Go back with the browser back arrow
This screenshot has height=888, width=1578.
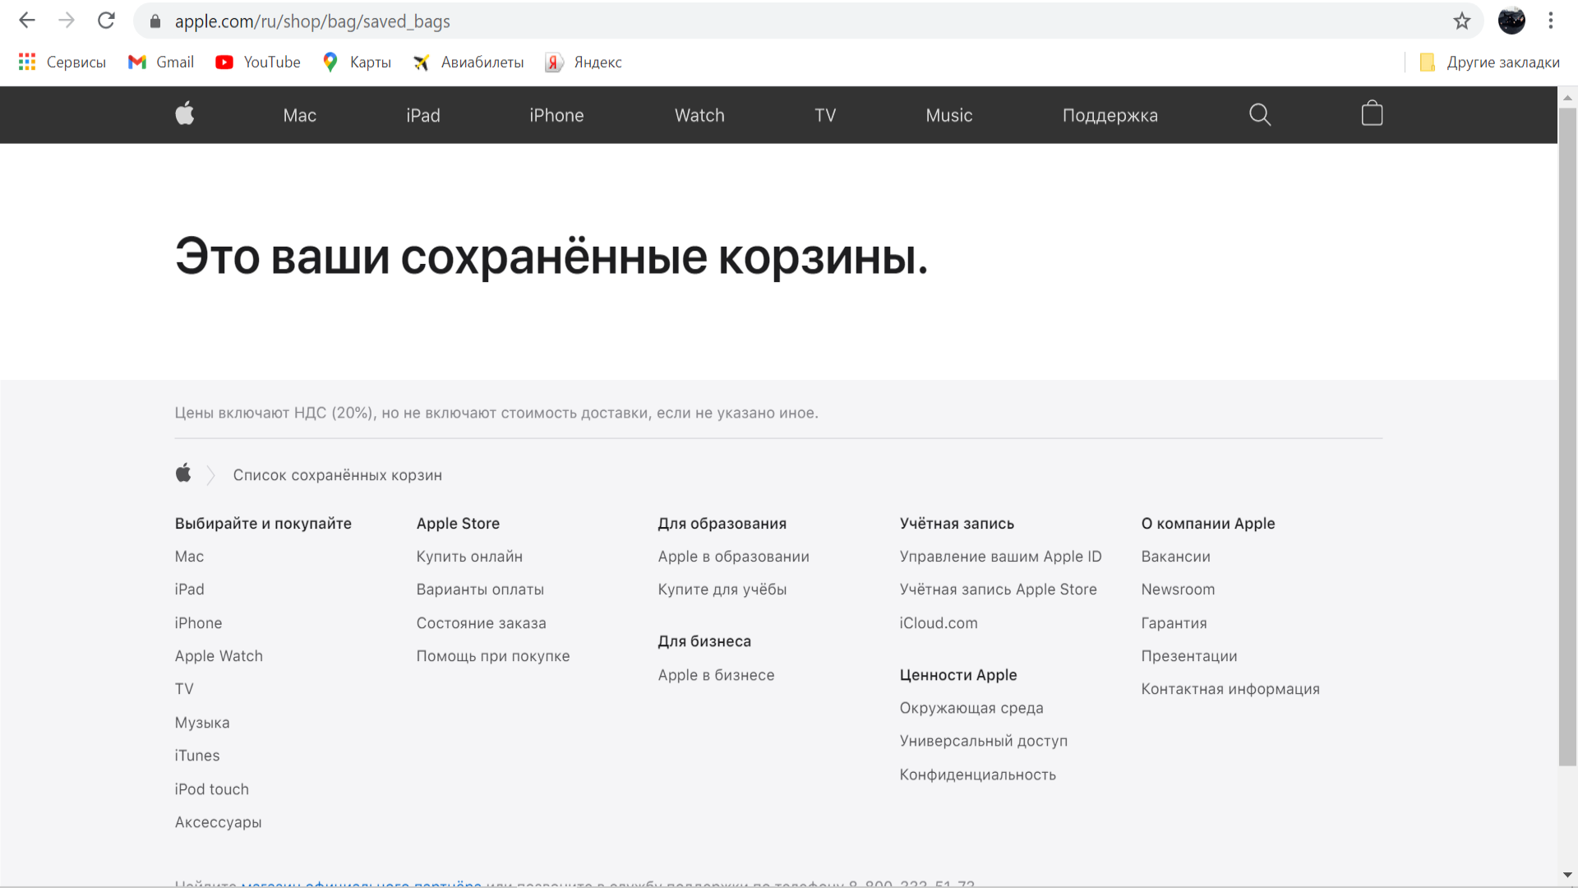coord(27,21)
